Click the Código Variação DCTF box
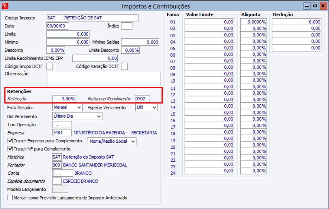 click(x=124, y=66)
